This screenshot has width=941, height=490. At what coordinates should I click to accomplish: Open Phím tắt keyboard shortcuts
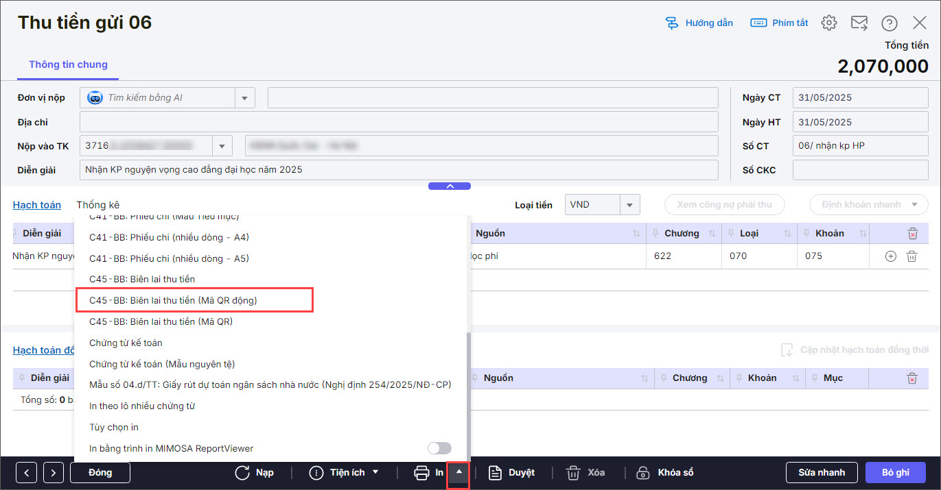pos(779,23)
